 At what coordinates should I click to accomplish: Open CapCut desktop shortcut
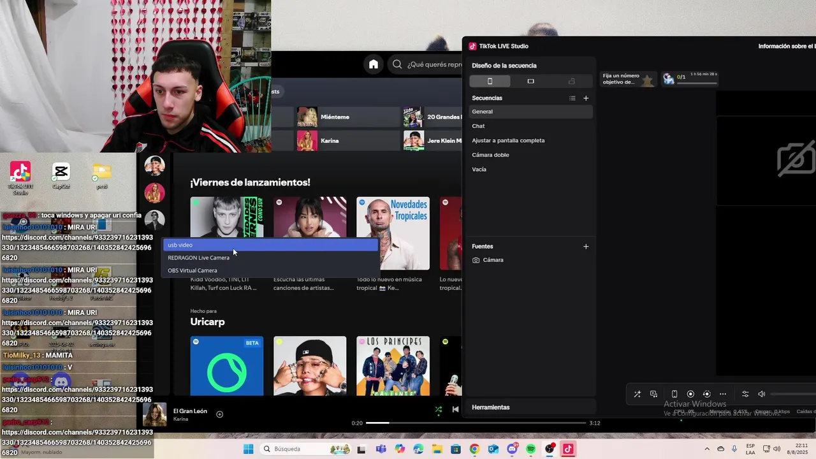[61, 175]
